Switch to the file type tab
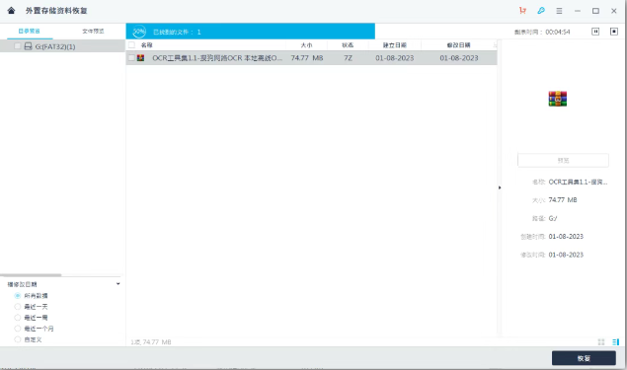 (x=93, y=32)
